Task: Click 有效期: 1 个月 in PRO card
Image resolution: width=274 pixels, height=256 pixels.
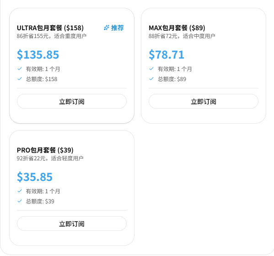Action: [43, 191]
